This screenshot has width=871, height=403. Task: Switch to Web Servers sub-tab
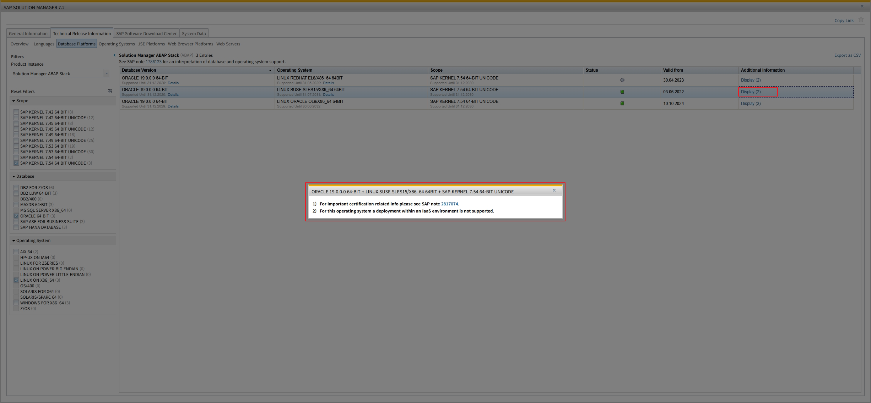[228, 44]
